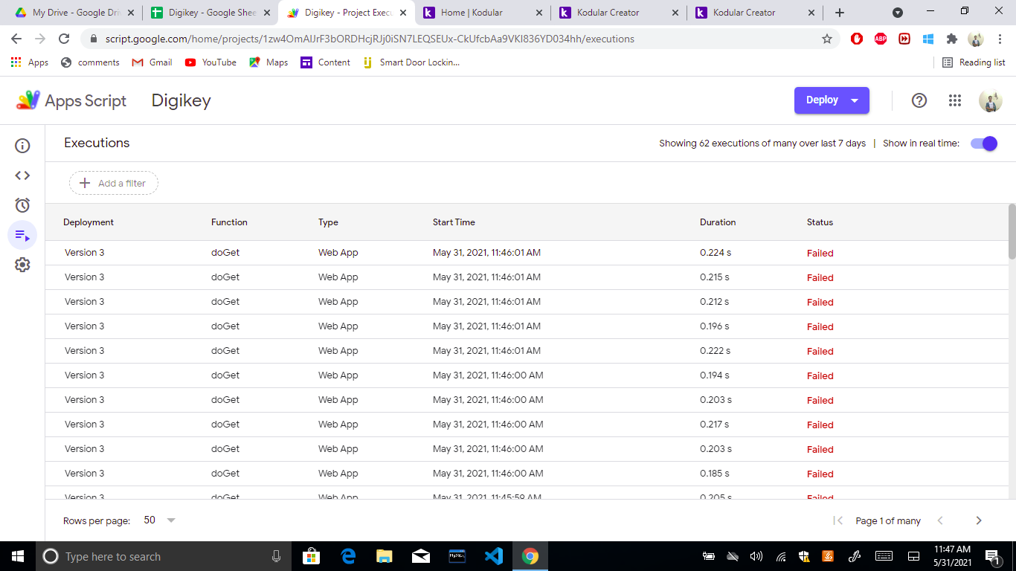Open the Apps Script help menu
This screenshot has width=1016, height=571.
pos(919,100)
